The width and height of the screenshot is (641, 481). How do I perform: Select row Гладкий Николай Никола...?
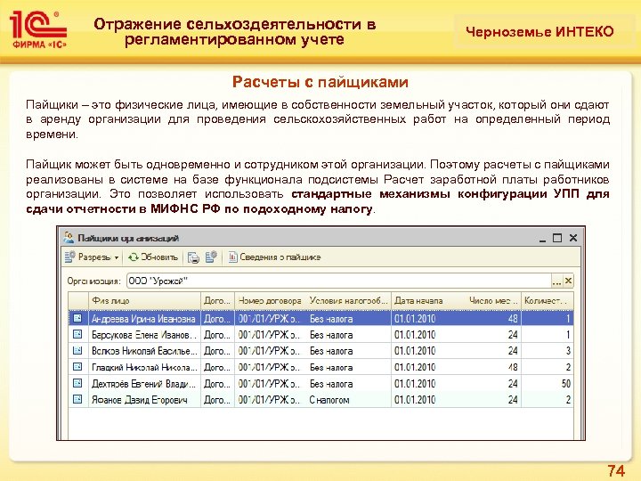tap(320, 367)
